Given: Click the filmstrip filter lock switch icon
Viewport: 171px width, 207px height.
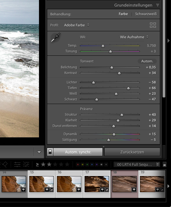Looking at the screenshot, I should pos(164,164).
